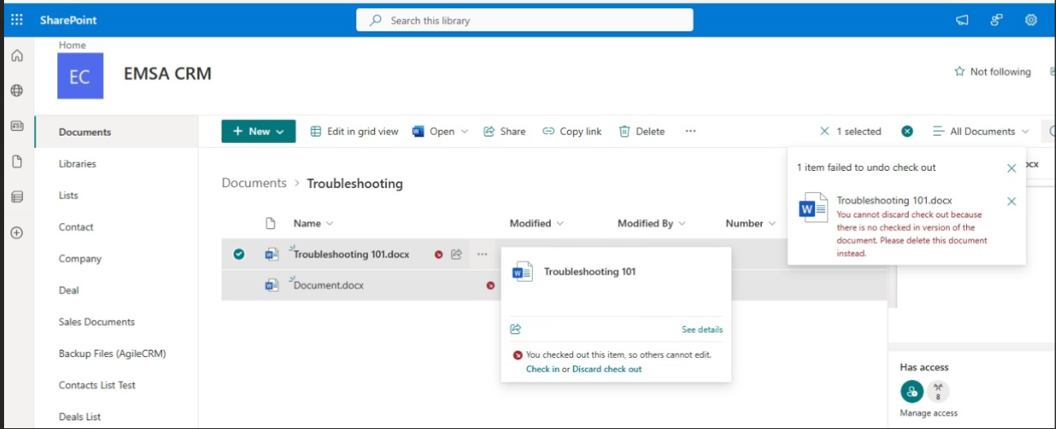Open the My lists icon in left rail
Viewport: 1056px width, 429px height.
16,197
